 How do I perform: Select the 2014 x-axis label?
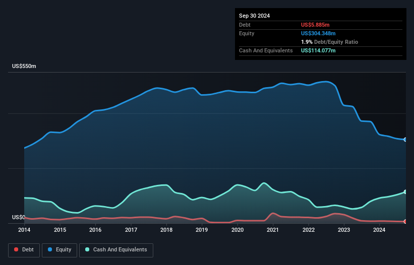coord(24,230)
